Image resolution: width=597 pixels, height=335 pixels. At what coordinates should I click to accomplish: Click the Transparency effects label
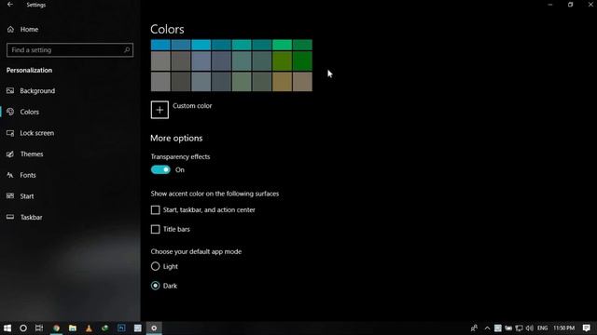(180, 156)
